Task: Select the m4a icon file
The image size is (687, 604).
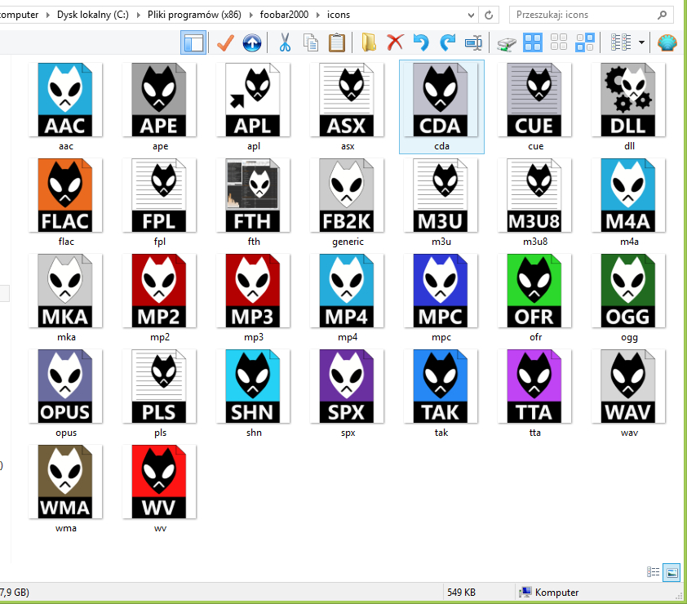Action: 628,202
